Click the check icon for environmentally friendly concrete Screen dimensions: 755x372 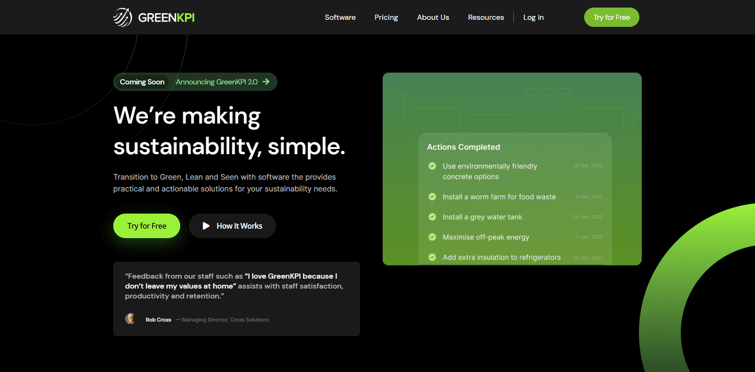[432, 166]
